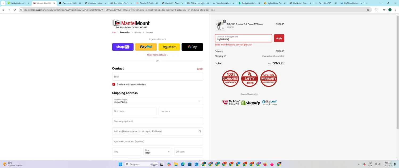Click the Shipping info question-mark icon
This screenshot has height=168, width=399.
[x=225, y=56]
